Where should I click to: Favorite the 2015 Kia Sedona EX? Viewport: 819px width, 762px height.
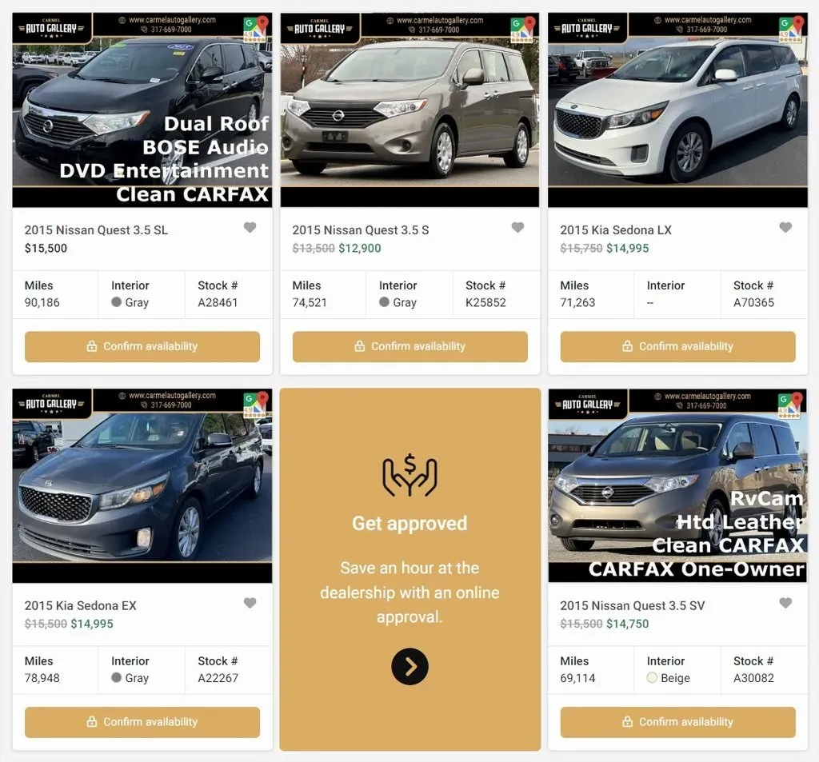(x=250, y=603)
